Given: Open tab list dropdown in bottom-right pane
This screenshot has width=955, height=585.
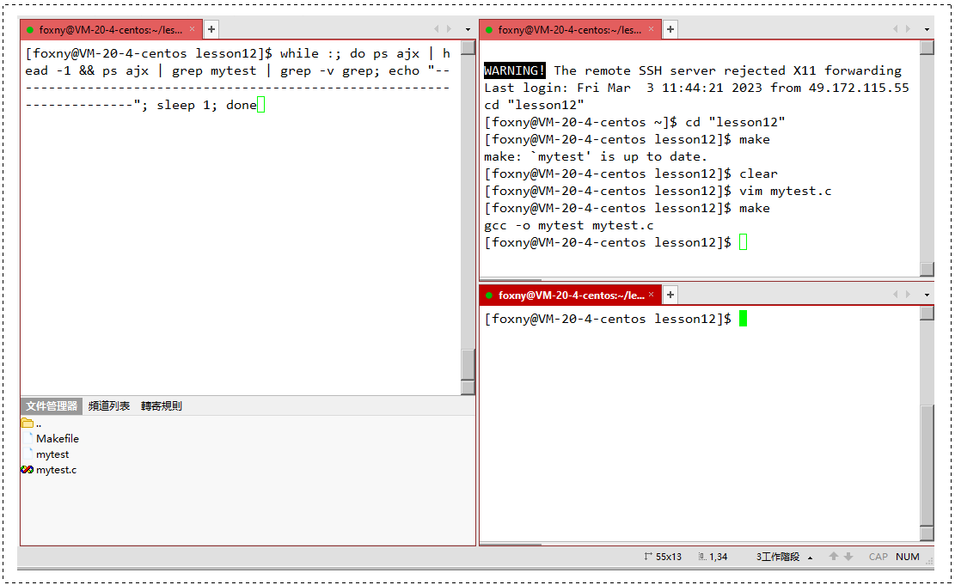Looking at the screenshot, I should [927, 295].
